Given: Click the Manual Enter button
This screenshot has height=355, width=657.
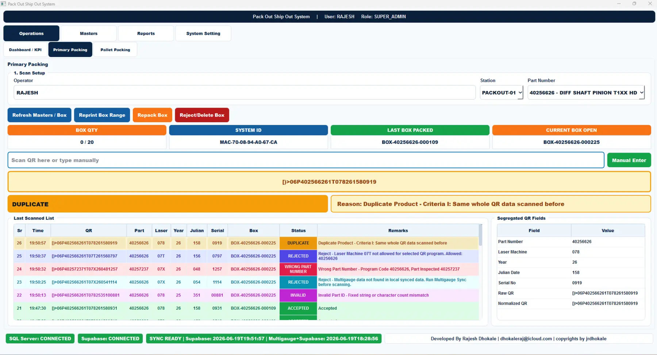Looking at the screenshot, I should point(629,160).
